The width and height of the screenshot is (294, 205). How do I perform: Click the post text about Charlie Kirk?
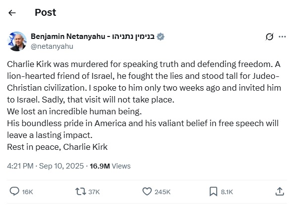144,105
